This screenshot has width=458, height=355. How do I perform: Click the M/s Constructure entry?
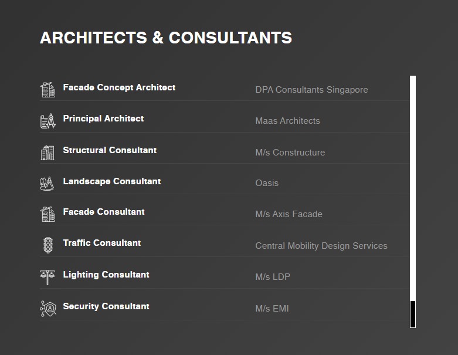point(290,153)
